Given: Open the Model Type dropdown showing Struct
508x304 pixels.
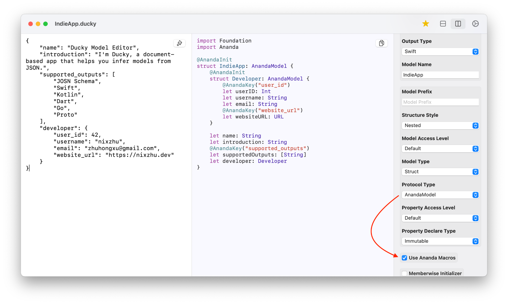Looking at the screenshot, I should point(440,172).
